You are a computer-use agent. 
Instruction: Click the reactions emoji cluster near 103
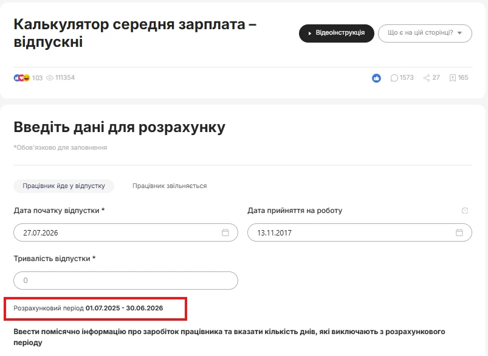[22, 78]
